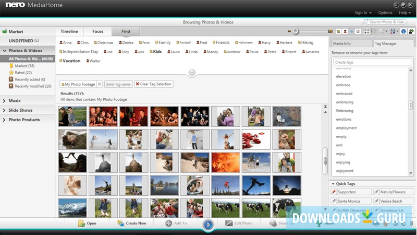Select the elevation tag in Tag Manager
The width and height of the screenshot is (417, 235).
coord(344,76)
